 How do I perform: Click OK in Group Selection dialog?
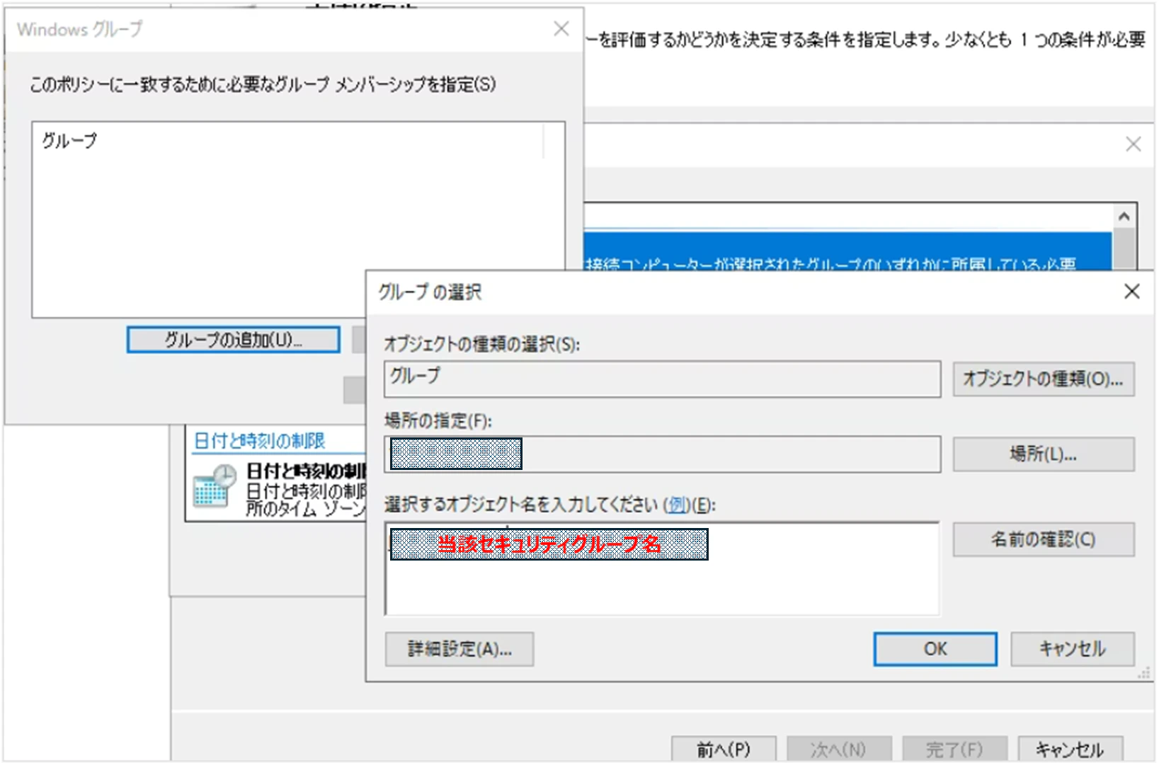[935, 649]
